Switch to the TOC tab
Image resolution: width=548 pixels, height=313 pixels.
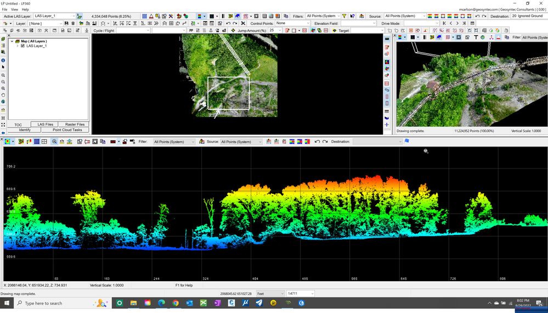point(18,125)
